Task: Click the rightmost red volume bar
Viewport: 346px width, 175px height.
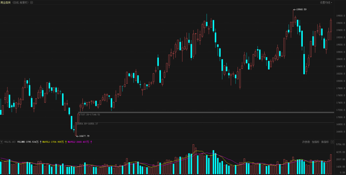Action: click(331, 164)
